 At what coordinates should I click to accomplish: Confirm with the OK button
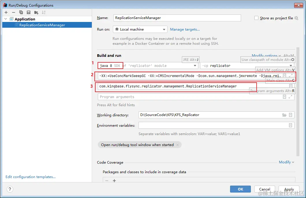point(240,189)
